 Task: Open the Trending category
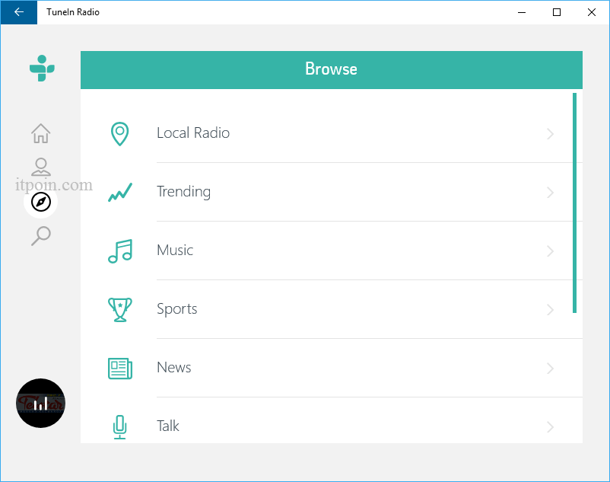click(332, 193)
